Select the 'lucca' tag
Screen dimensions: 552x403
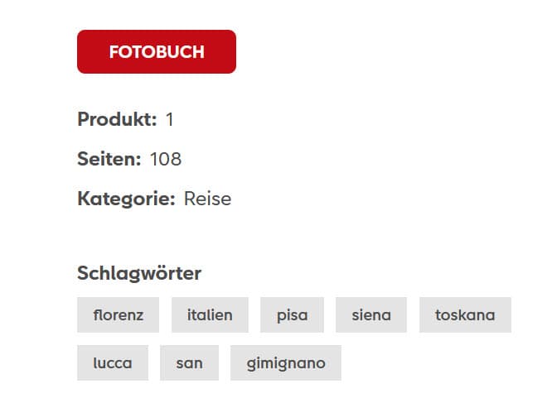coord(113,363)
